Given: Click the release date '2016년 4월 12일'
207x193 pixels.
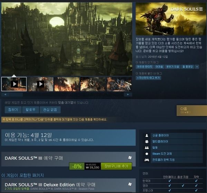Looking at the screenshot, I should (x=158, y=57).
